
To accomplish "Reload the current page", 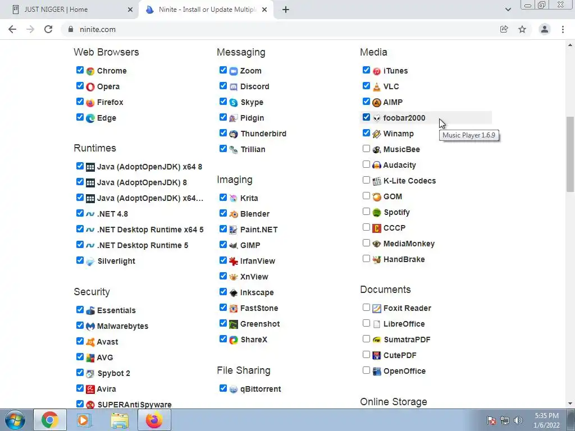I will [48, 29].
